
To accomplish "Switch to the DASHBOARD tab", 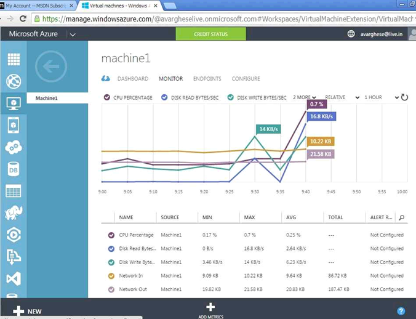I will click(133, 79).
